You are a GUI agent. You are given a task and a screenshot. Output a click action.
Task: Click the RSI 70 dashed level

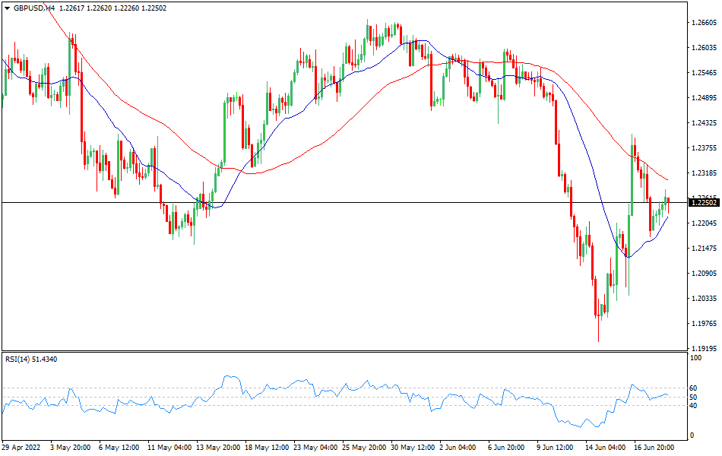pos(342,386)
